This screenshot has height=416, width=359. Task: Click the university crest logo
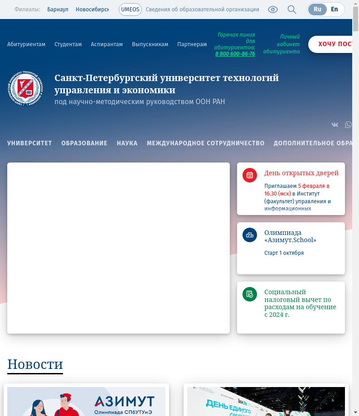tap(25, 89)
